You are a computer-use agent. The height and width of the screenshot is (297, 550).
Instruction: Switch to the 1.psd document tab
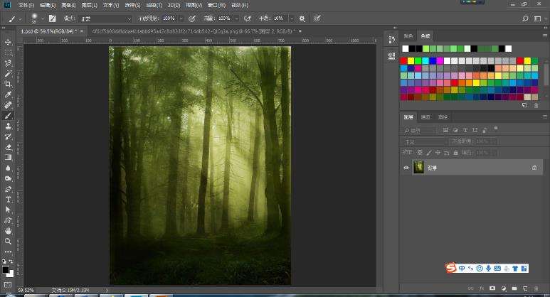pos(48,31)
